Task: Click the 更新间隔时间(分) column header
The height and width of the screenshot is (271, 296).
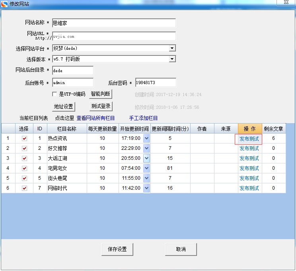Action: click(x=170, y=129)
